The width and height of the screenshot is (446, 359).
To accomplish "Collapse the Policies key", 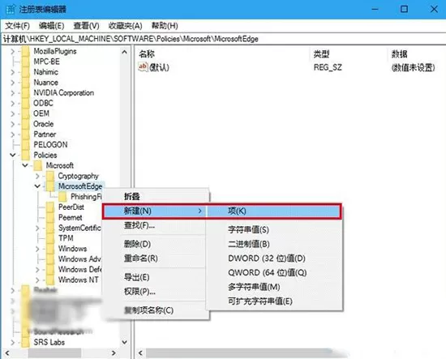I will click(12, 156).
